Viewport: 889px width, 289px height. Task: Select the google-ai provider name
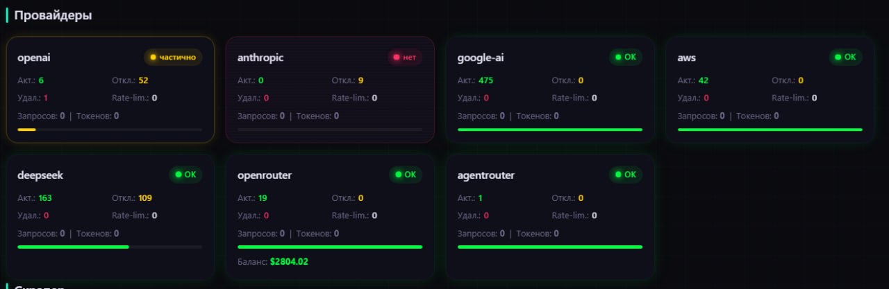click(481, 58)
